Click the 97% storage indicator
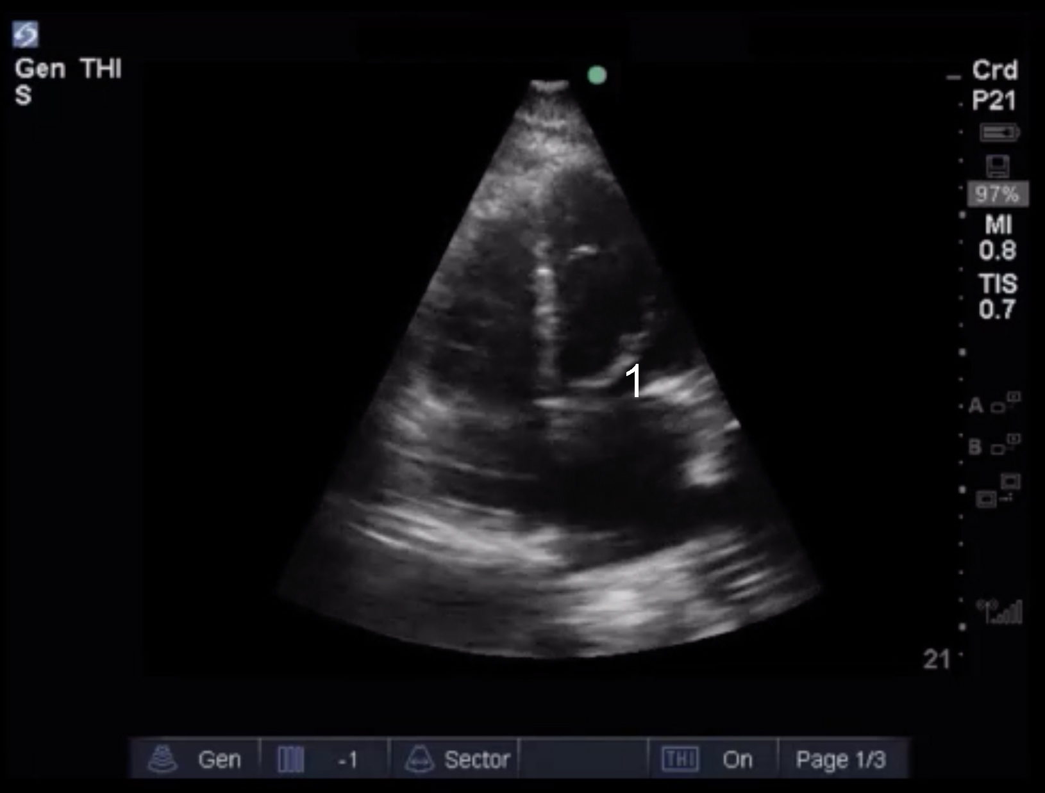The image size is (1045, 793). coord(998,194)
